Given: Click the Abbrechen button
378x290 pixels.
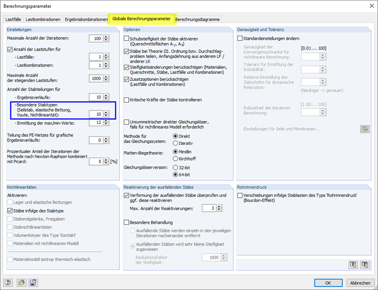Looking at the screenshot, I should coord(360,283).
